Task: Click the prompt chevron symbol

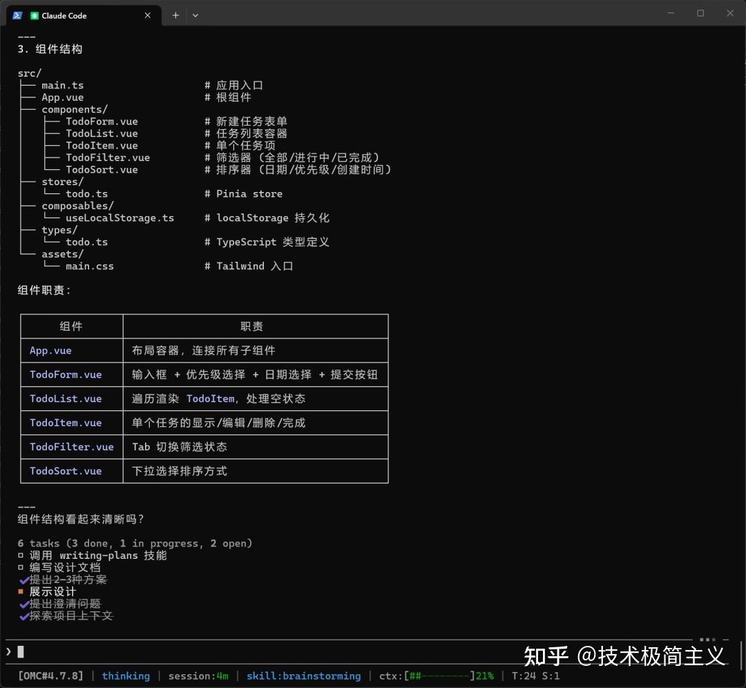Action: (x=8, y=651)
